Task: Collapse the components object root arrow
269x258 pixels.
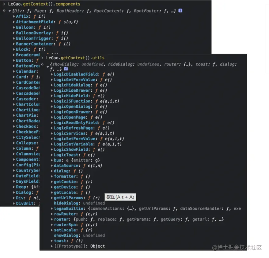Action: coord(10,11)
